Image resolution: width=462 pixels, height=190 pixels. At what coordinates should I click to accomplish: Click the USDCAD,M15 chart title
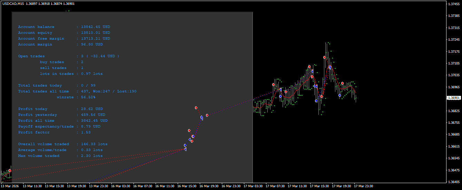[x=13, y=3]
